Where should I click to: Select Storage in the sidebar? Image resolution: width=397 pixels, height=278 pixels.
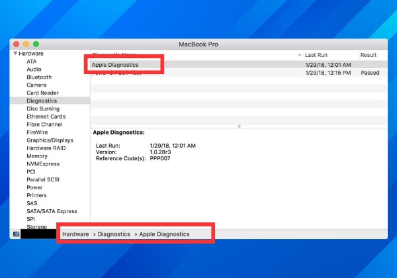[x=36, y=226]
